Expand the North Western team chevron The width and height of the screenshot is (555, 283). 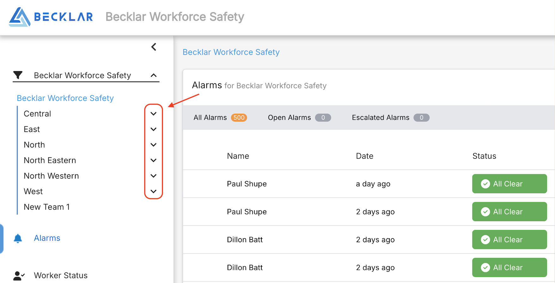154,176
